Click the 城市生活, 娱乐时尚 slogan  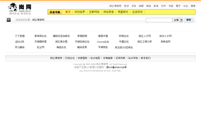click(20, 14)
